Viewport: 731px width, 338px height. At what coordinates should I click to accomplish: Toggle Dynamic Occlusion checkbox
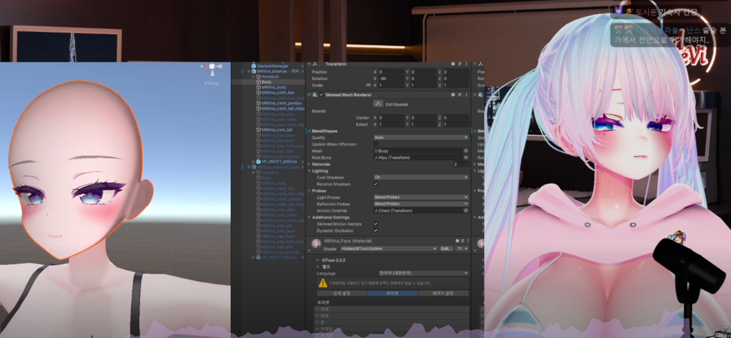[x=376, y=230]
